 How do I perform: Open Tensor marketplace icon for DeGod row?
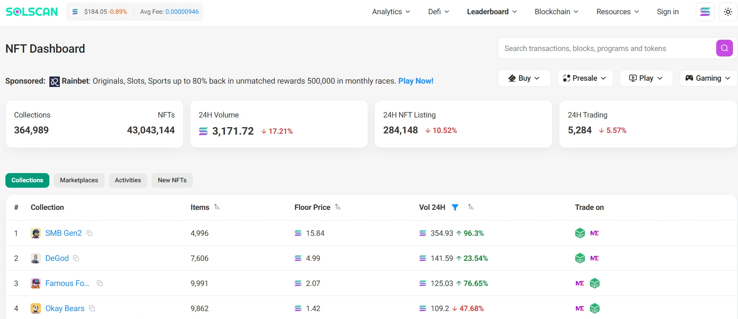[x=580, y=258]
